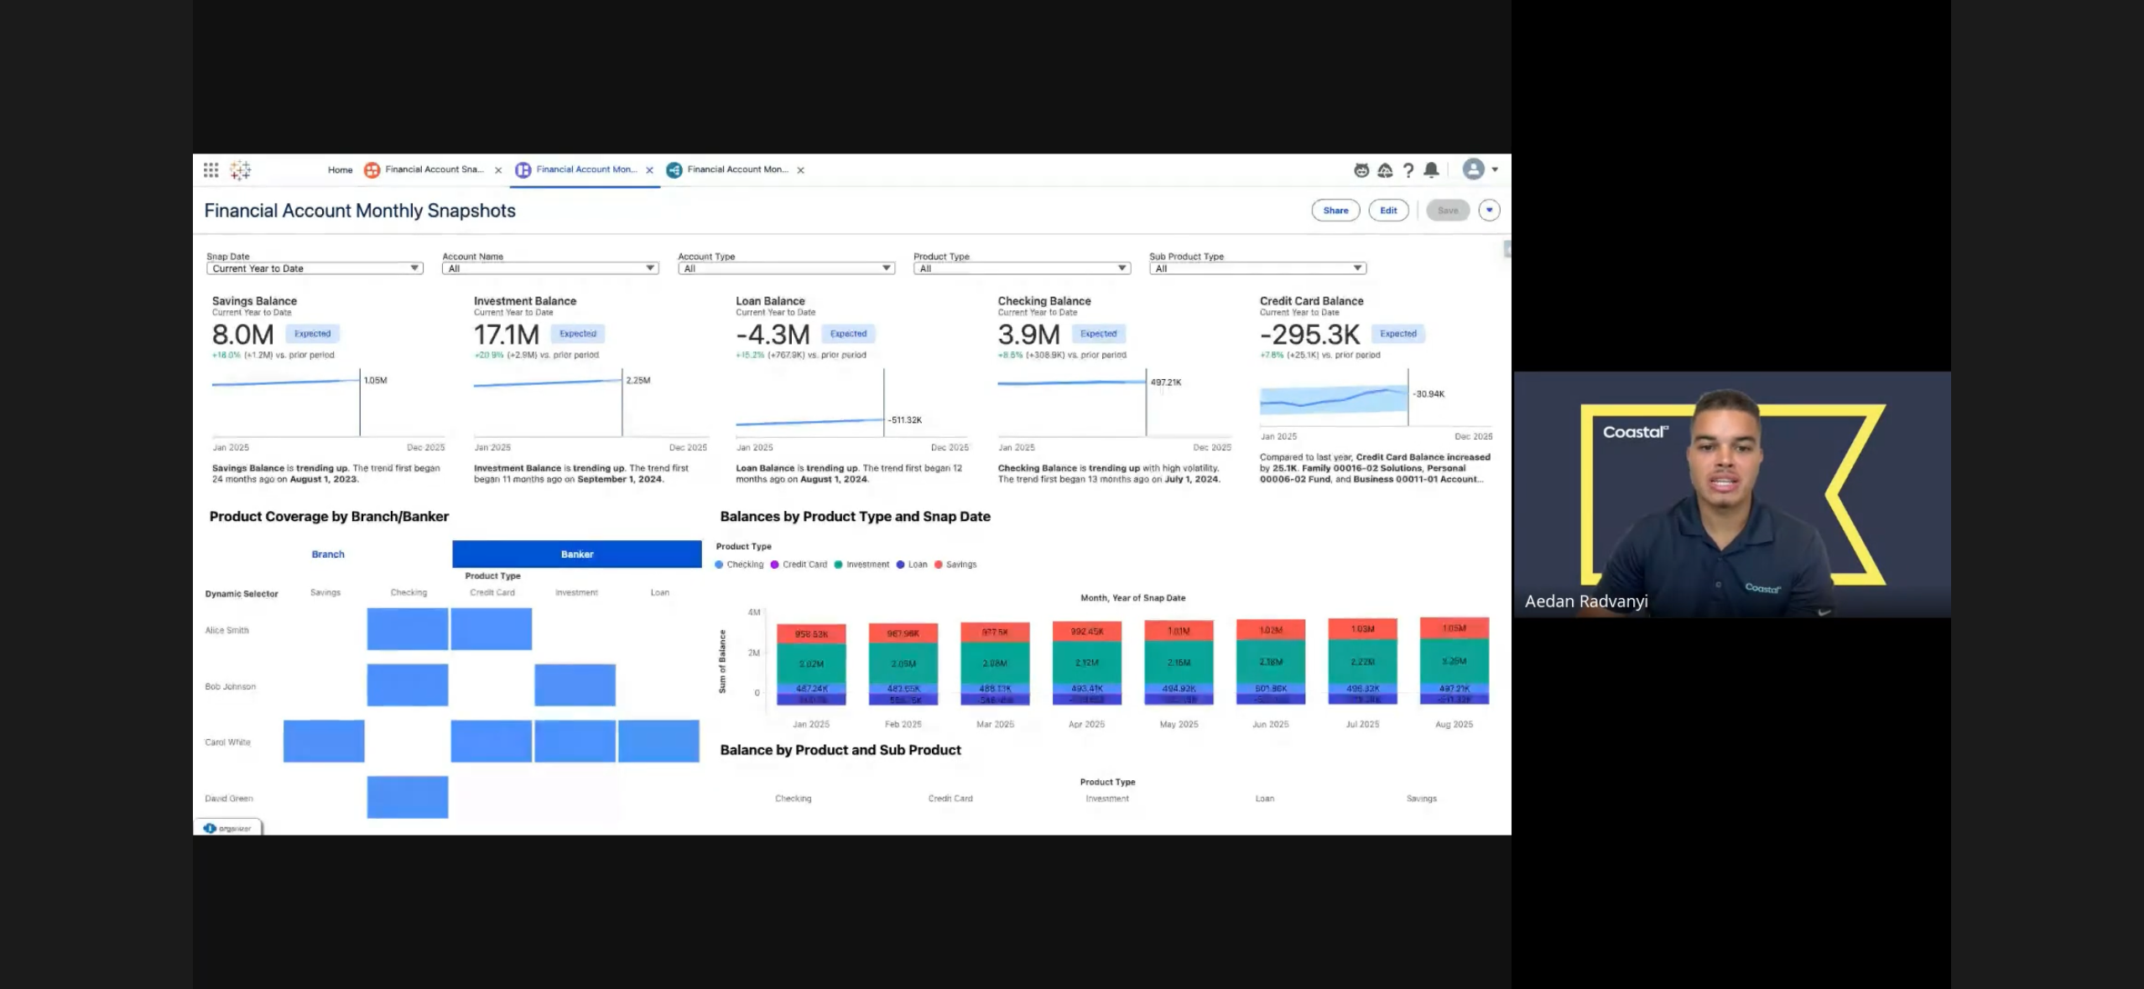Click the Aug 2025 stacked bar
This screenshot has width=2144, height=989.
point(1454,661)
